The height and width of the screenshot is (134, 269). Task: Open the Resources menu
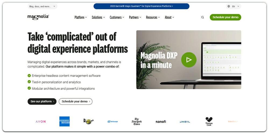coord(153,17)
